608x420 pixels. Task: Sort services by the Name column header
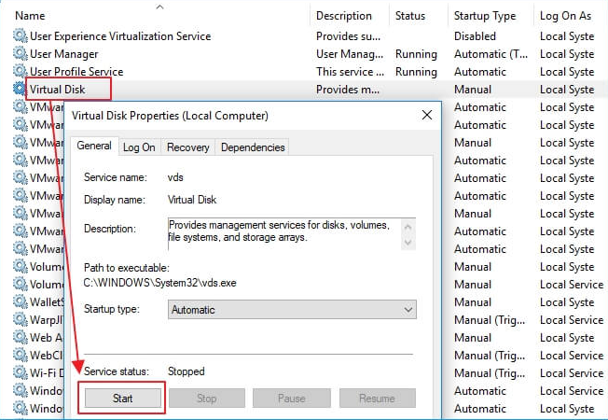[x=30, y=16]
